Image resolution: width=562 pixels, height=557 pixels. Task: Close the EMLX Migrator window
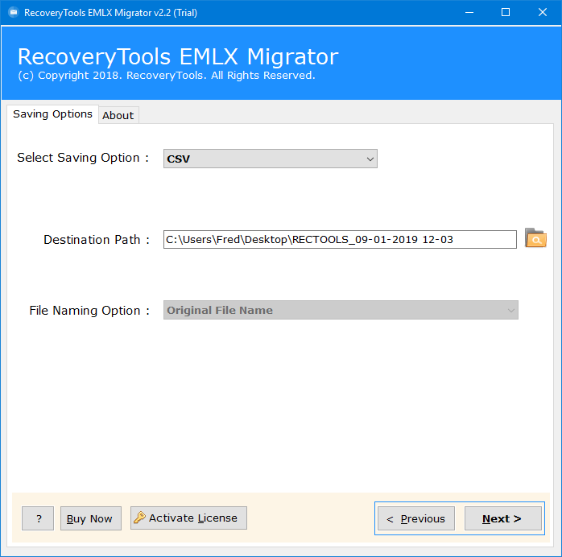point(543,13)
